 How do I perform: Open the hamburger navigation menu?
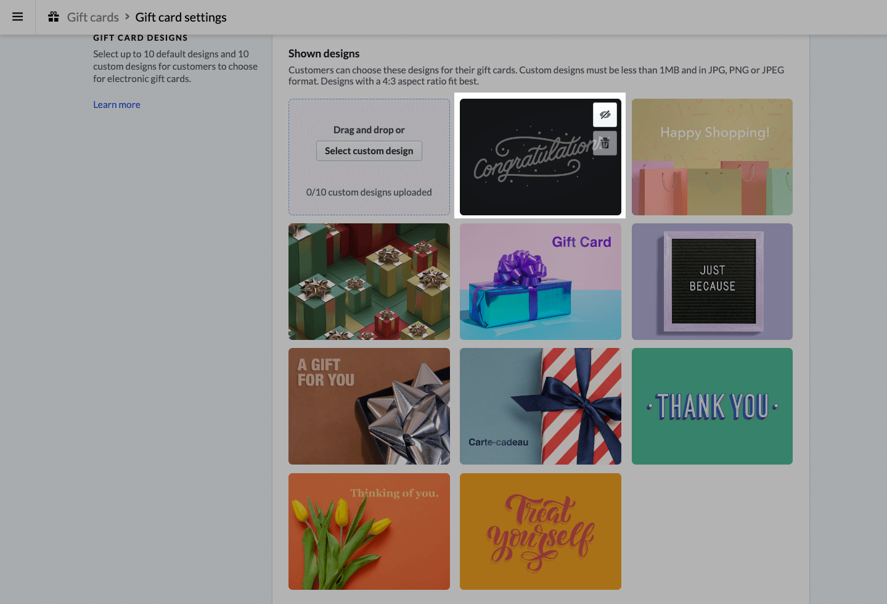(18, 17)
